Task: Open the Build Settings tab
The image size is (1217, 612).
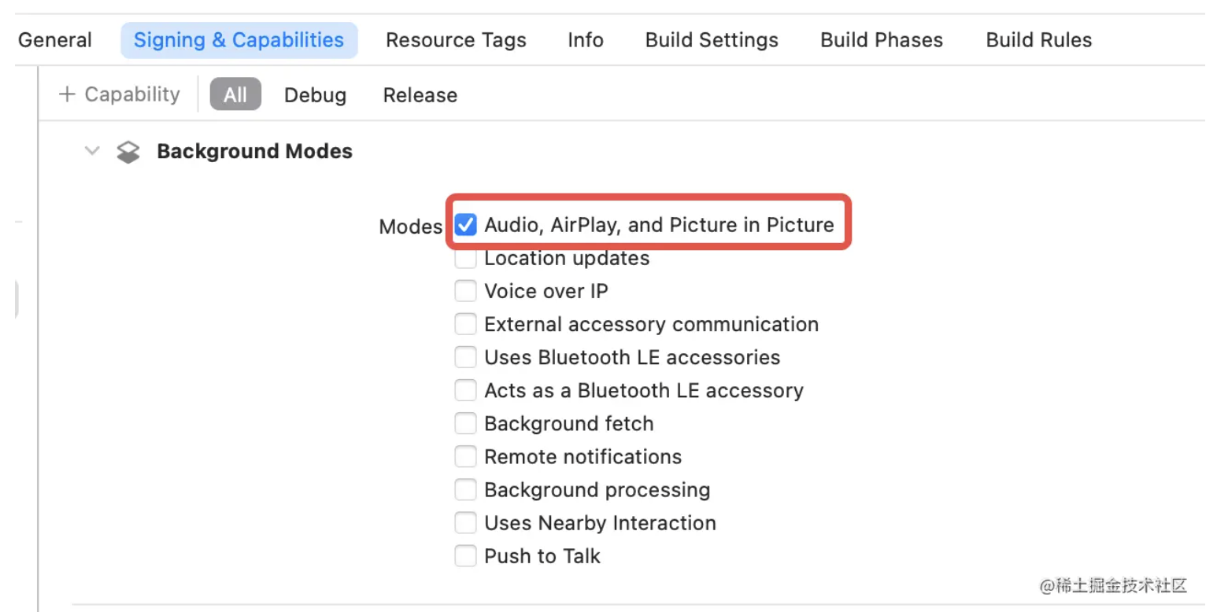Action: (712, 40)
